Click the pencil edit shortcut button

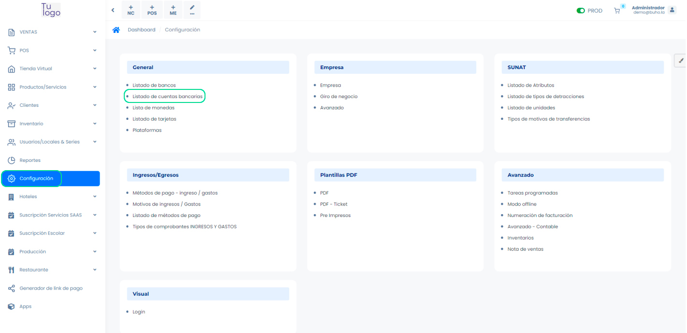tap(192, 10)
